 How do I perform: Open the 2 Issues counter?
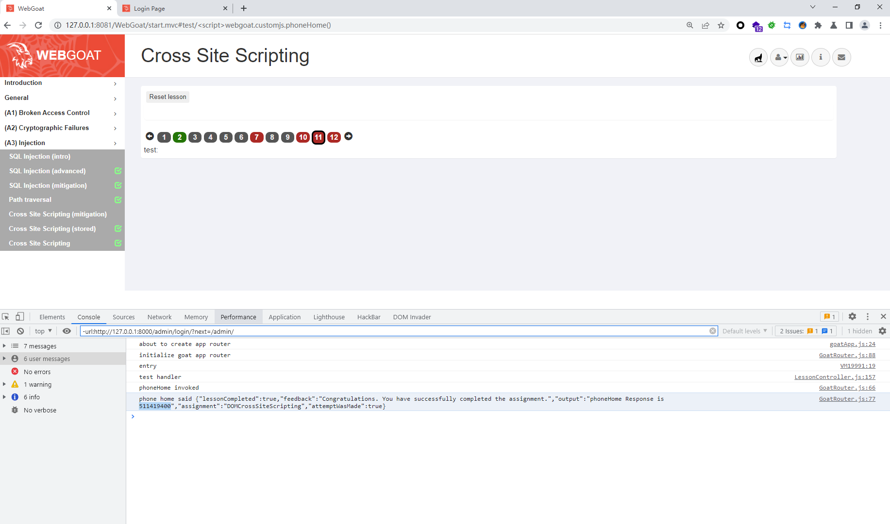pos(806,331)
